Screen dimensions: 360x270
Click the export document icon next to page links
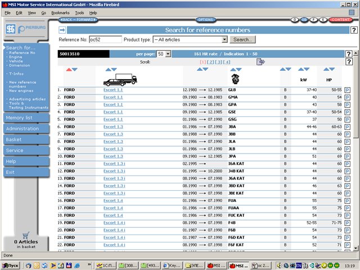click(x=260, y=61)
